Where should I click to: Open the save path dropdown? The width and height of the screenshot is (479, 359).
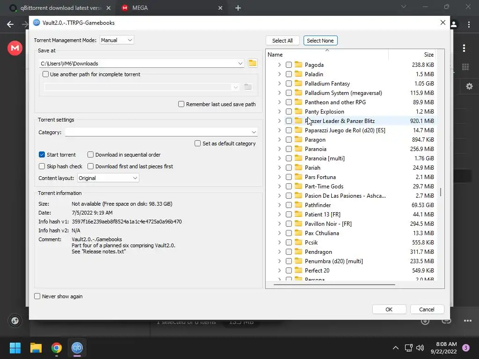click(x=240, y=64)
